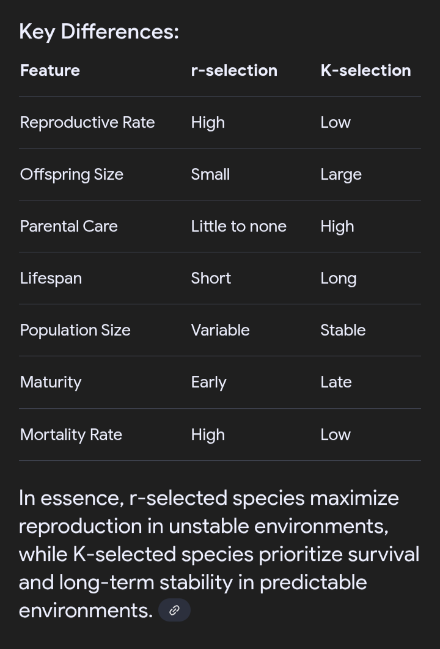Screen dimensions: 440x649
Task: Click the source link chip icon
Action: click(174, 610)
